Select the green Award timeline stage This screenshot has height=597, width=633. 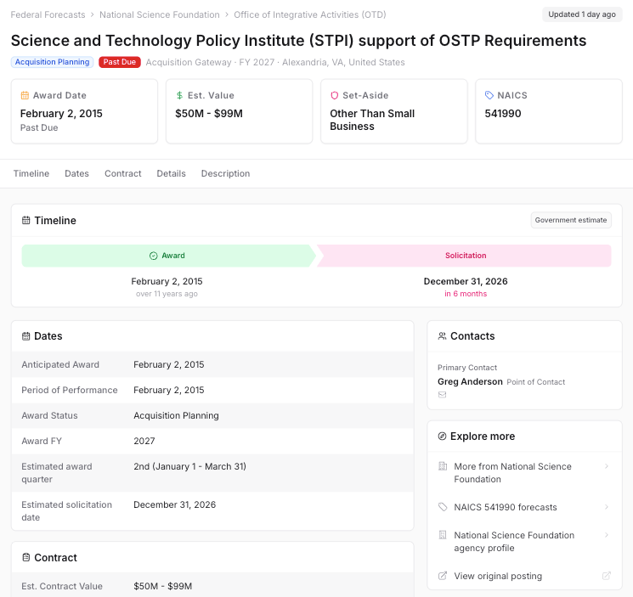pos(168,256)
